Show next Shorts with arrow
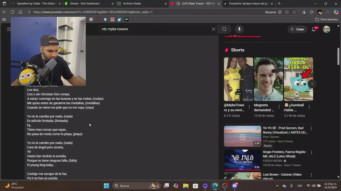 pos(312,84)
